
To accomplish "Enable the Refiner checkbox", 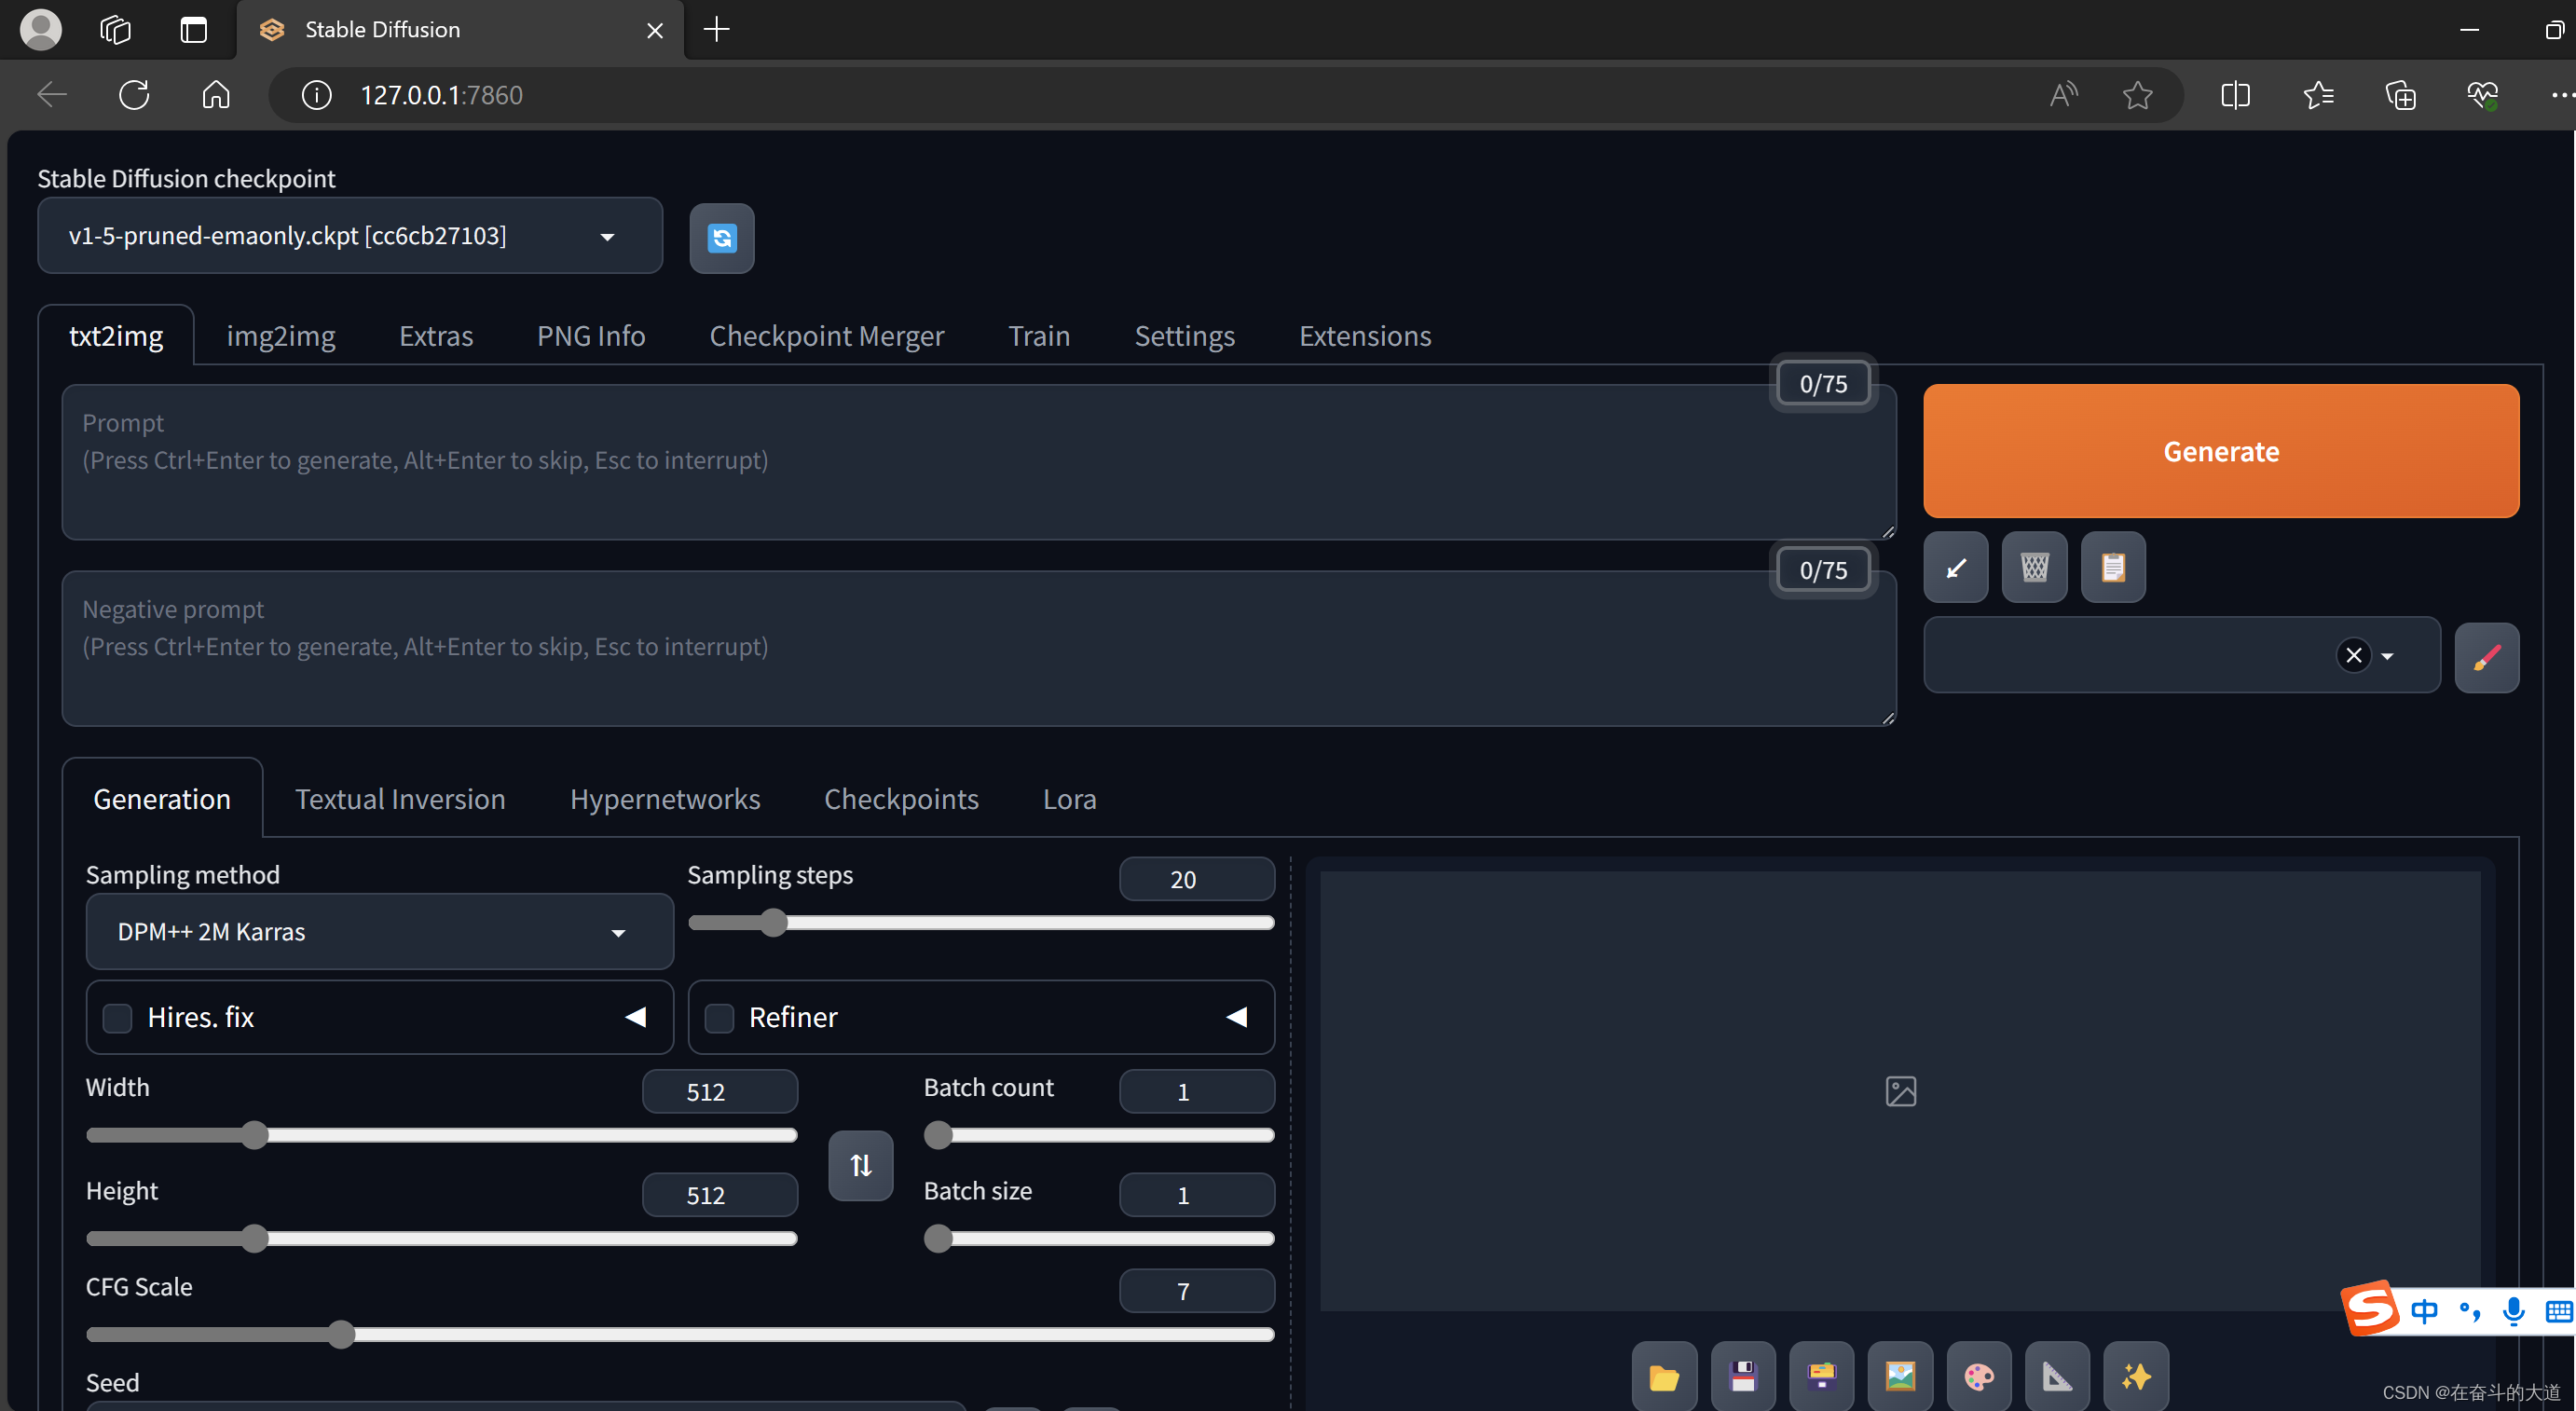I will coord(719,1018).
